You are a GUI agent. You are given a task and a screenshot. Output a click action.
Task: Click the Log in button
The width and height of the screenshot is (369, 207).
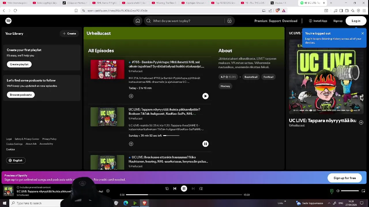point(356,21)
